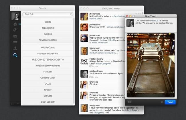Open trend '#MaduroEsMiPresidente'

pos(48,66)
